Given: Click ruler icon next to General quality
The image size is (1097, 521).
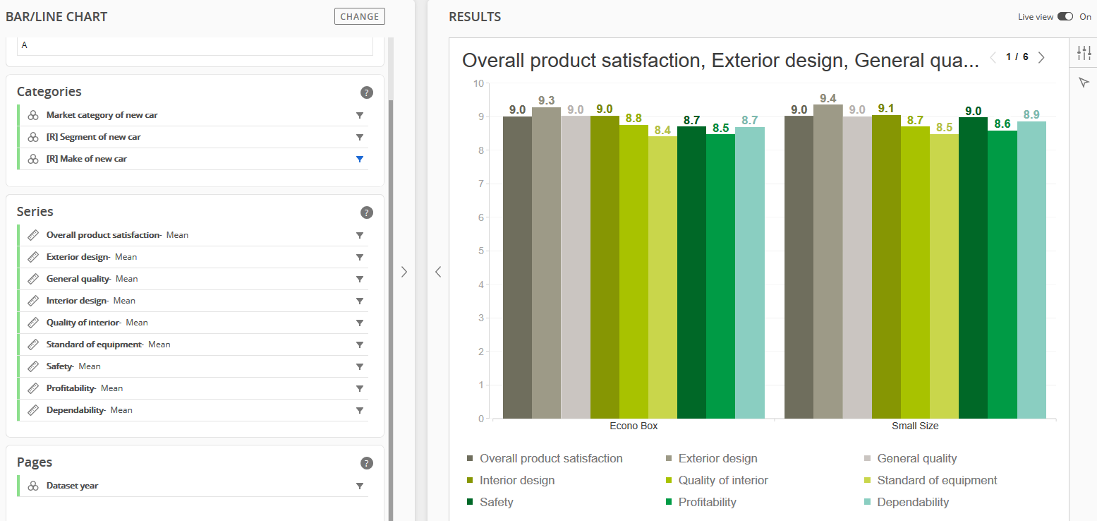Looking at the screenshot, I should pyautogui.click(x=33, y=279).
